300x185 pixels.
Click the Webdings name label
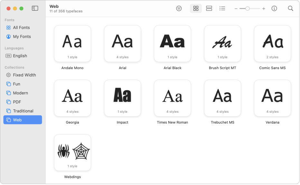(72, 177)
